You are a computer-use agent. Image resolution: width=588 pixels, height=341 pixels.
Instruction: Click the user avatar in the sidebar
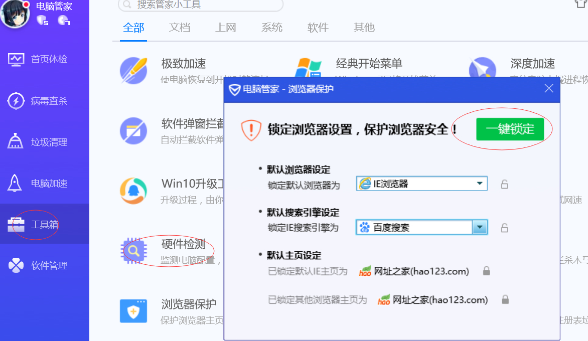point(15,14)
